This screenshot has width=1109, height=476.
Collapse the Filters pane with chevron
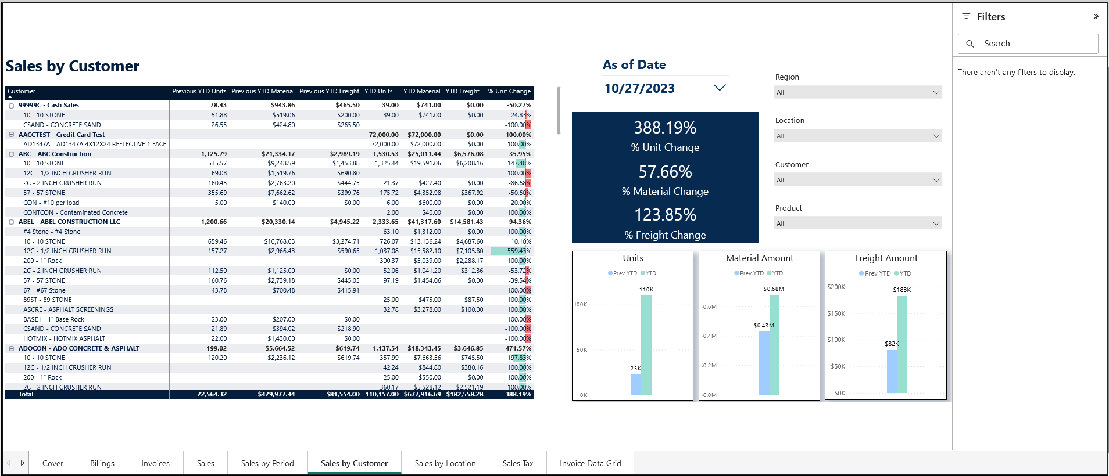pos(1096,16)
